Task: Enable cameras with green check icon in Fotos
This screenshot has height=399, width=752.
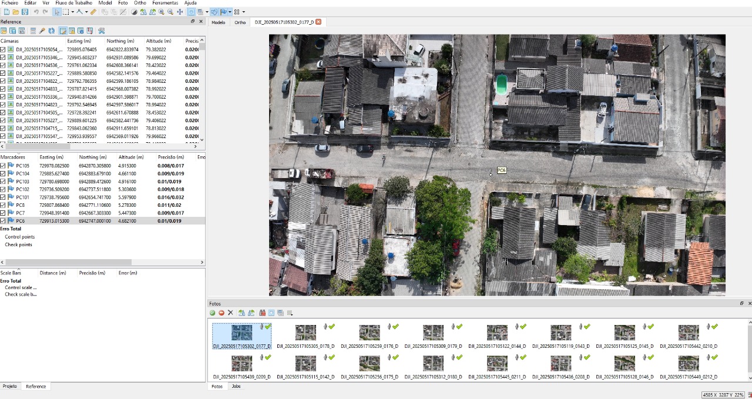Action: tap(212, 313)
